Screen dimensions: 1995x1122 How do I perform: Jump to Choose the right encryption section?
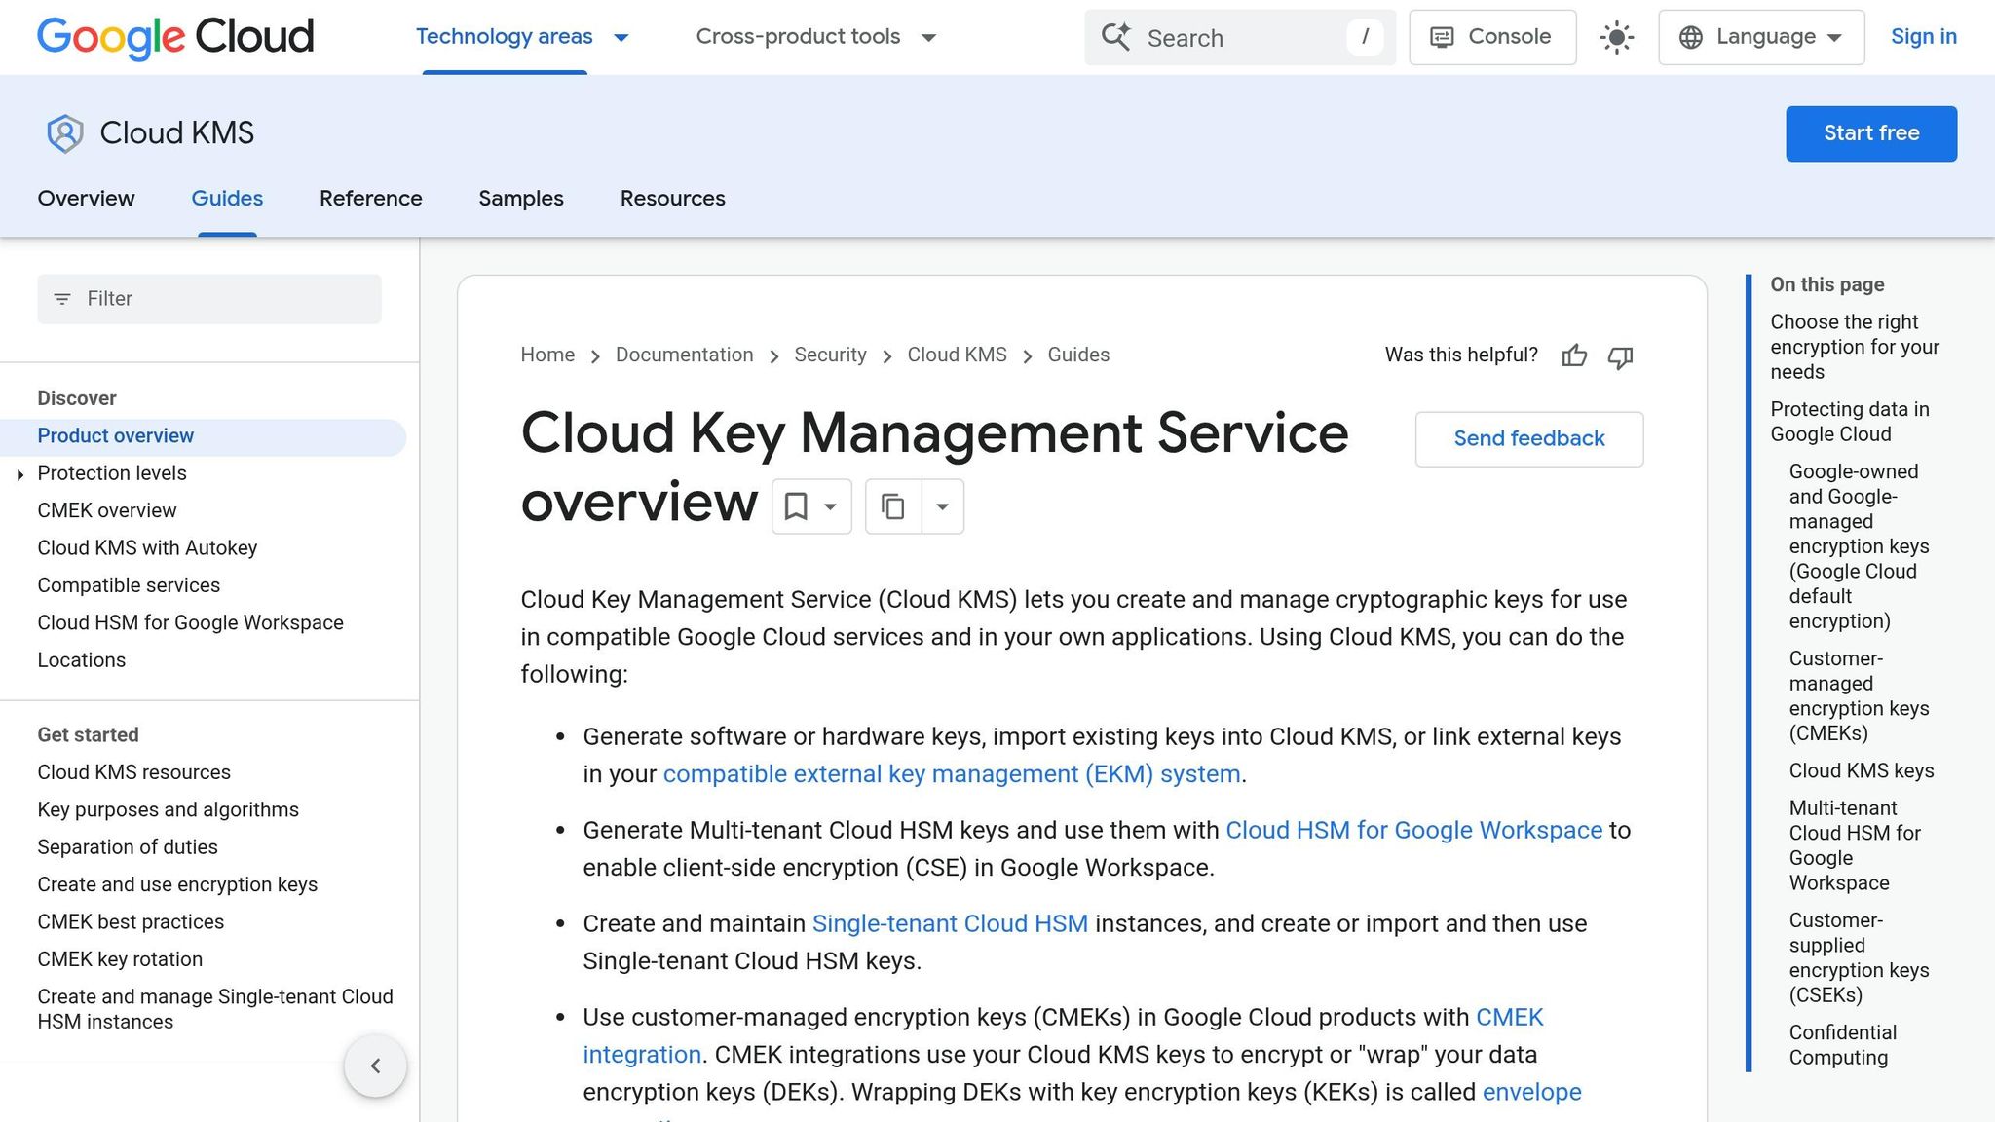(x=1855, y=348)
